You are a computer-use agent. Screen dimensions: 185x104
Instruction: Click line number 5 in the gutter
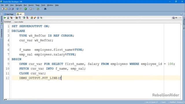8,45
